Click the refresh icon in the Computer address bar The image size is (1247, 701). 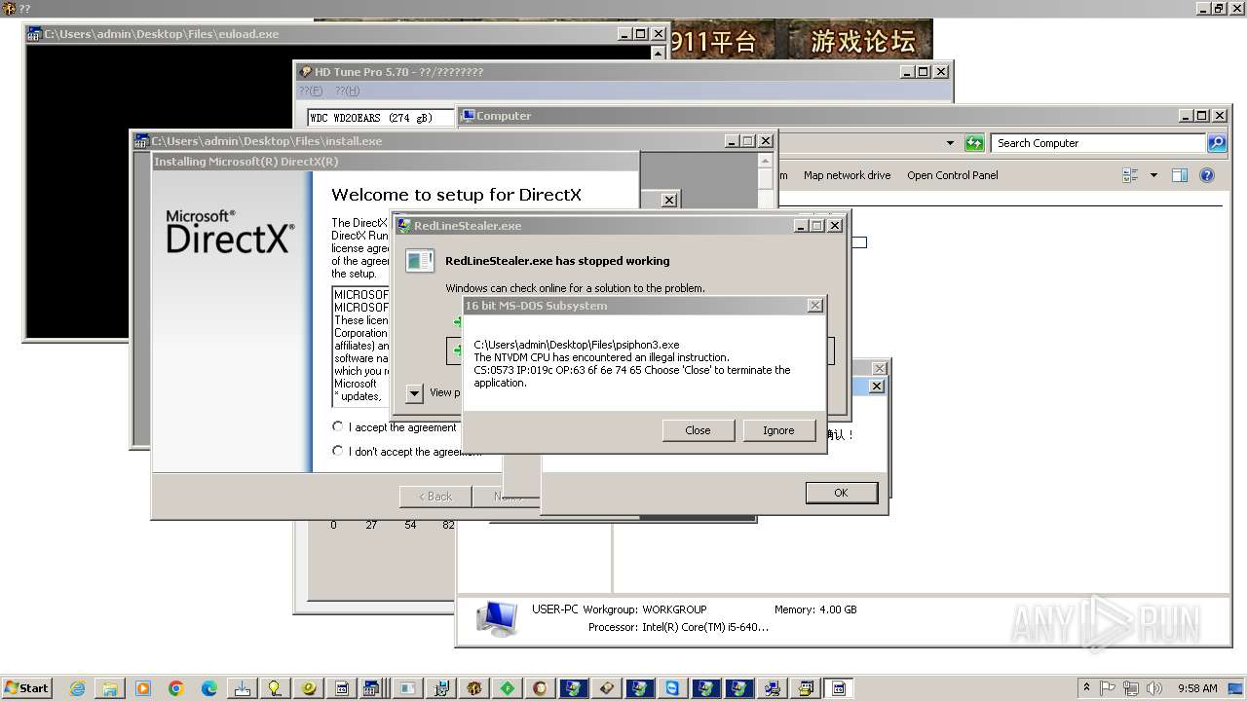point(974,143)
